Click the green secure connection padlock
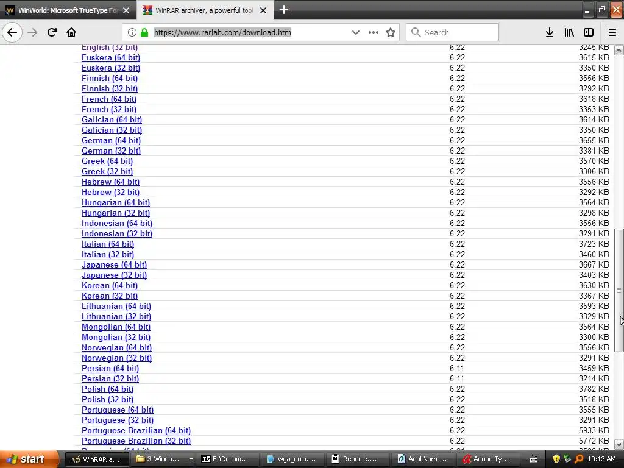Viewport: 624px width, 468px height. click(144, 32)
